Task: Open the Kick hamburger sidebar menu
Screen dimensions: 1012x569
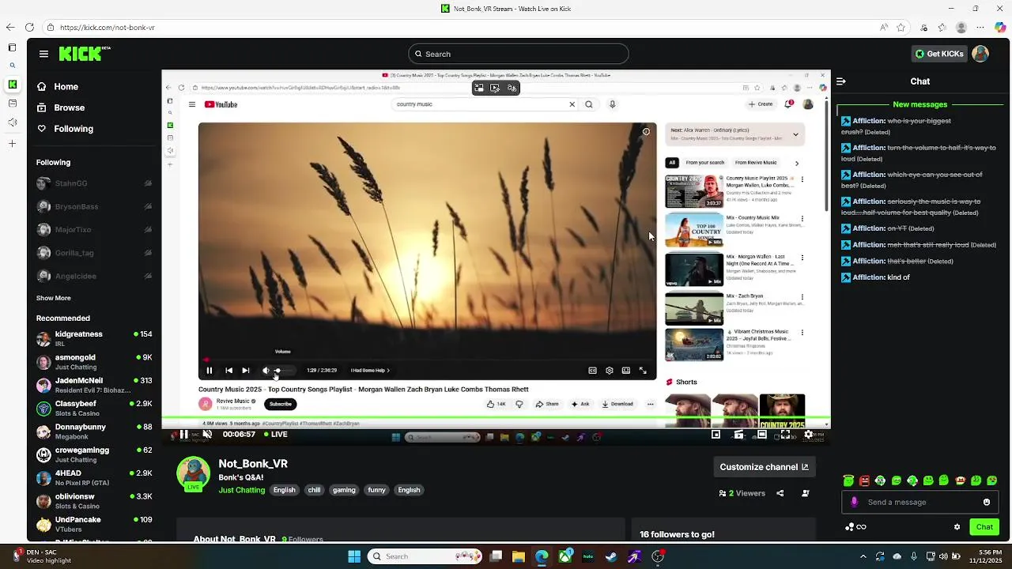Action: [x=43, y=54]
